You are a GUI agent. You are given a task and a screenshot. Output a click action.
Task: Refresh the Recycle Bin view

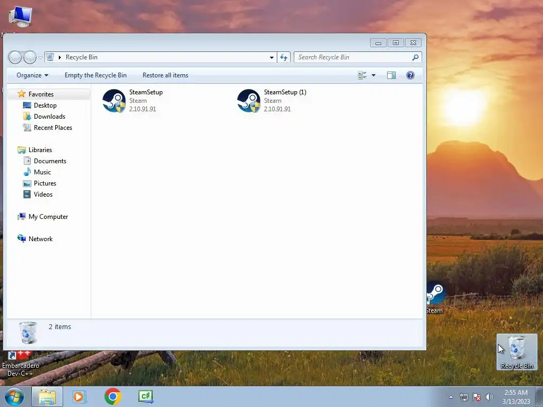(x=284, y=57)
